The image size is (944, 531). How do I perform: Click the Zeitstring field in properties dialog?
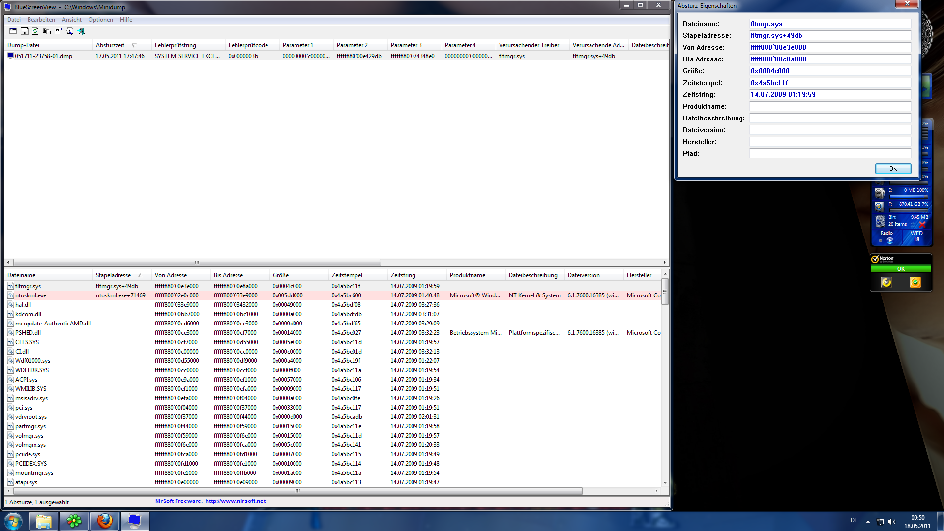[x=829, y=94]
